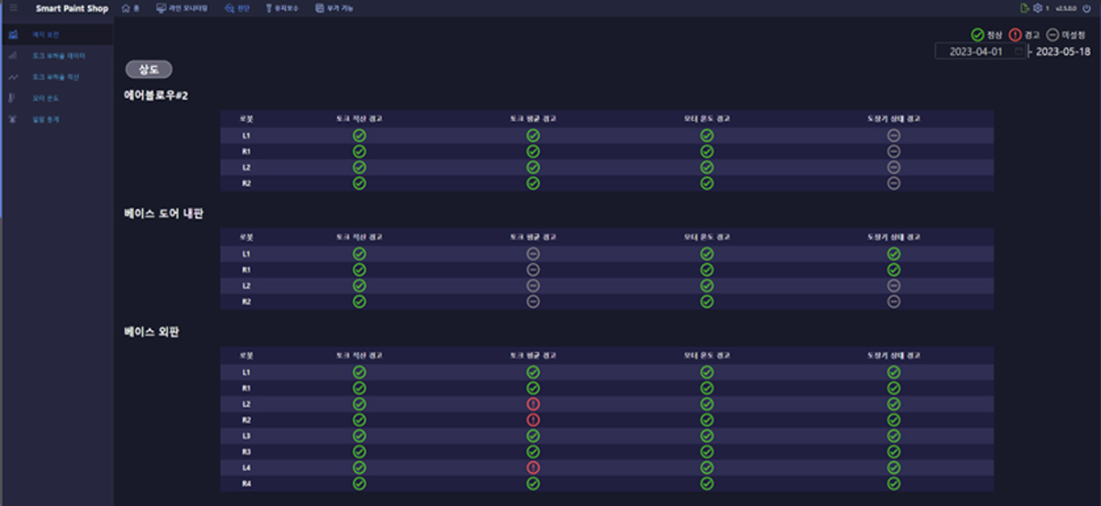Click 베이스 도어 내판 L2 도장기 상태 unset icon

(894, 285)
